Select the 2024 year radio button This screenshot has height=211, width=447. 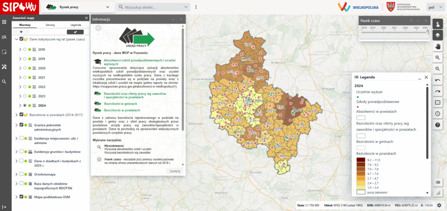tap(25, 106)
